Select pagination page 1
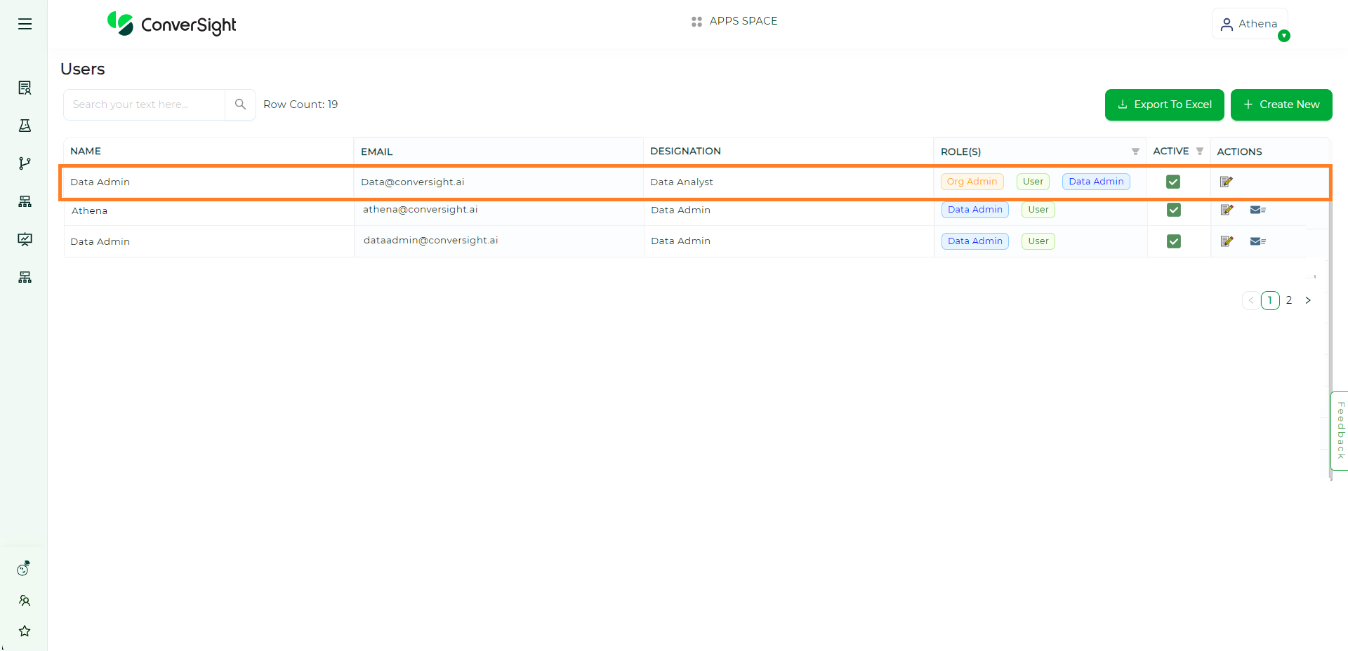Image resolution: width=1348 pixels, height=651 pixels. click(x=1270, y=300)
